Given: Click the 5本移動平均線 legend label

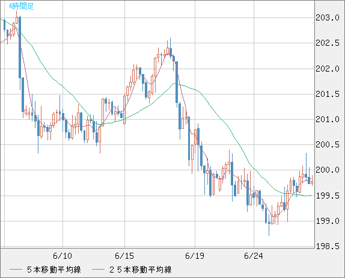Looking at the screenshot, I should [x=54, y=270].
